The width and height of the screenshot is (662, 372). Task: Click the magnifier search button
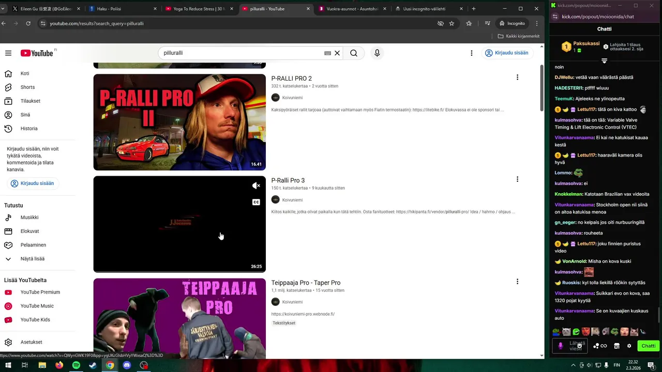coord(354,53)
